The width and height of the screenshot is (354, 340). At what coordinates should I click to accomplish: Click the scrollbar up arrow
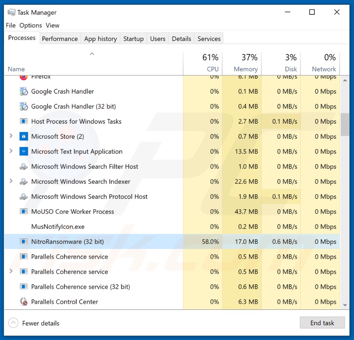click(x=345, y=81)
